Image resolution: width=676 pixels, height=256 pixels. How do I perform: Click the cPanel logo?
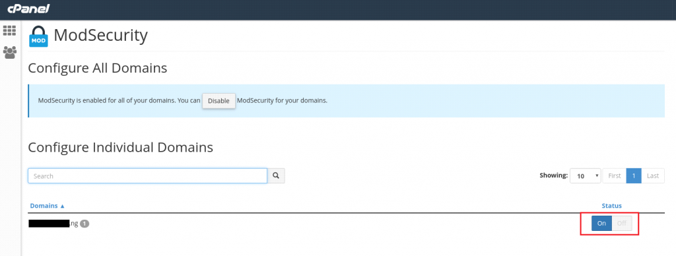pyautogui.click(x=28, y=9)
